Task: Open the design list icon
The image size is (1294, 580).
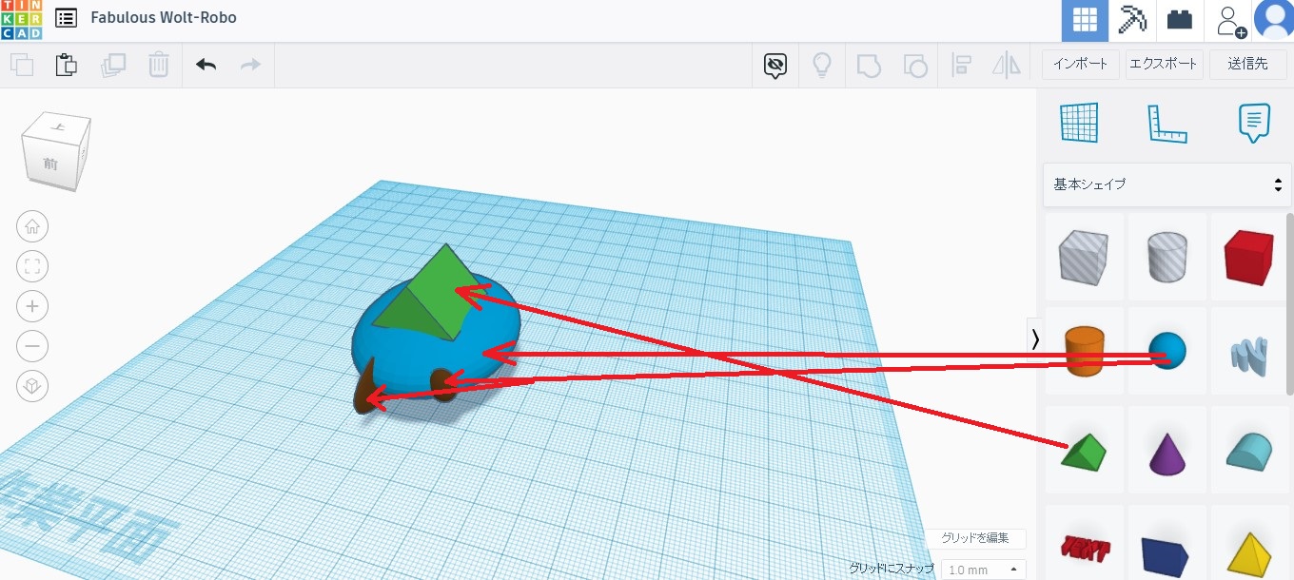Action: click(x=67, y=18)
